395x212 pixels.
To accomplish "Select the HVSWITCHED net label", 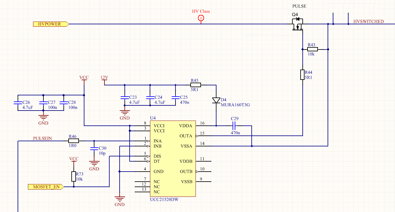I will coord(369,22).
